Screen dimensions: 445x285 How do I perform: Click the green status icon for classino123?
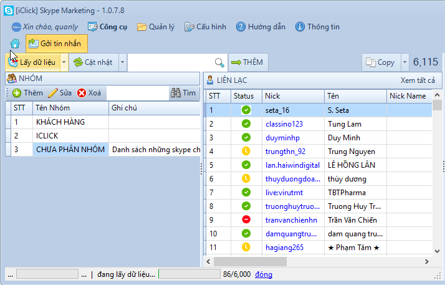tap(246, 123)
